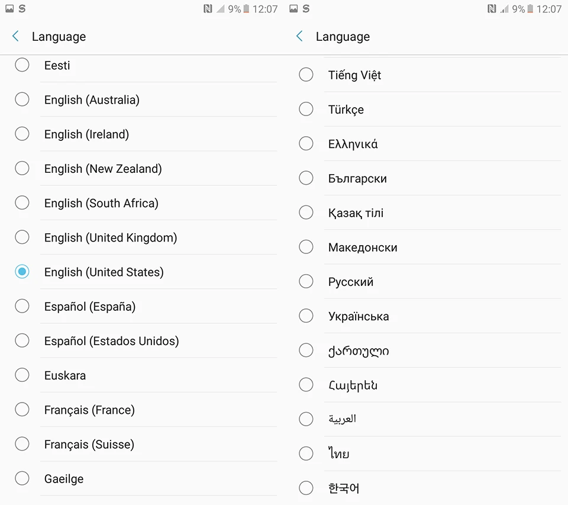The width and height of the screenshot is (568, 505).
Task: Tap the signal strength icon on left screen
Action: 220,9
